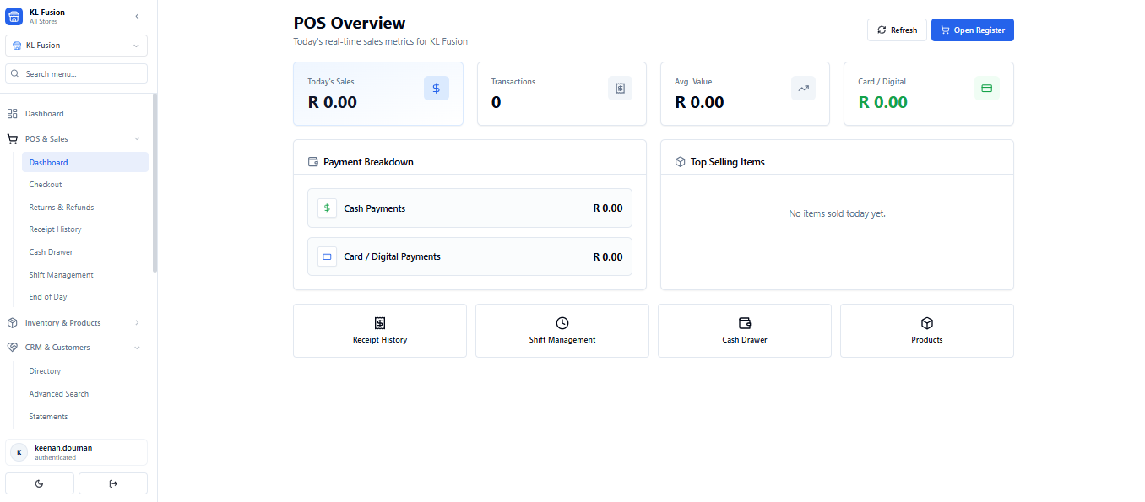The width and height of the screenshot is (1145, 502).
Task: Click the trend arrow icon in Avg. Value card
Action: coord(803,88)
